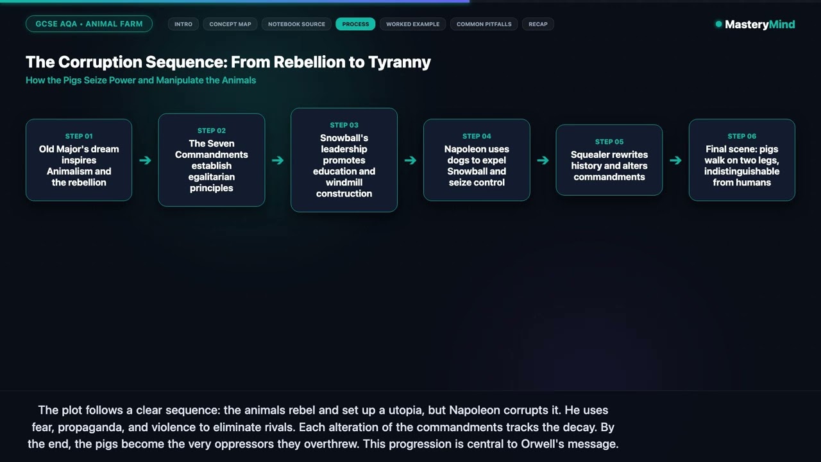Screen dimensions: 821x462
Task: Jump to the Recap tab
Action: point(538,24)
